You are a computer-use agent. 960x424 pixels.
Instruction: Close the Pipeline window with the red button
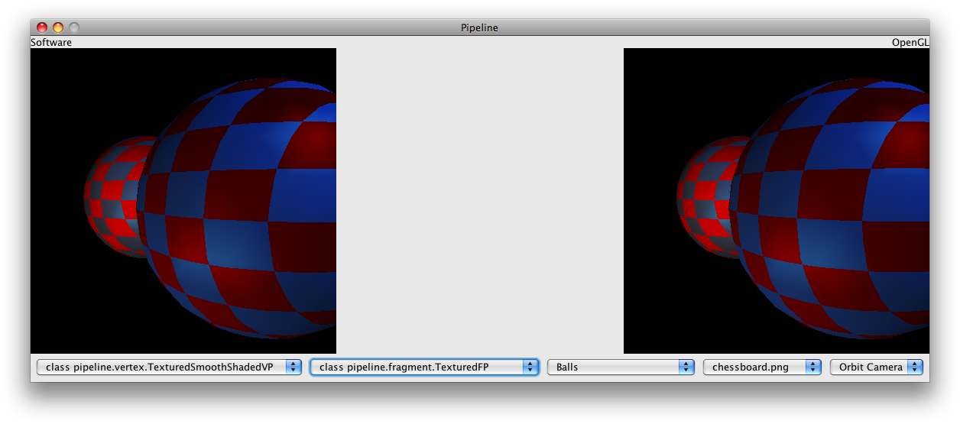42,28
